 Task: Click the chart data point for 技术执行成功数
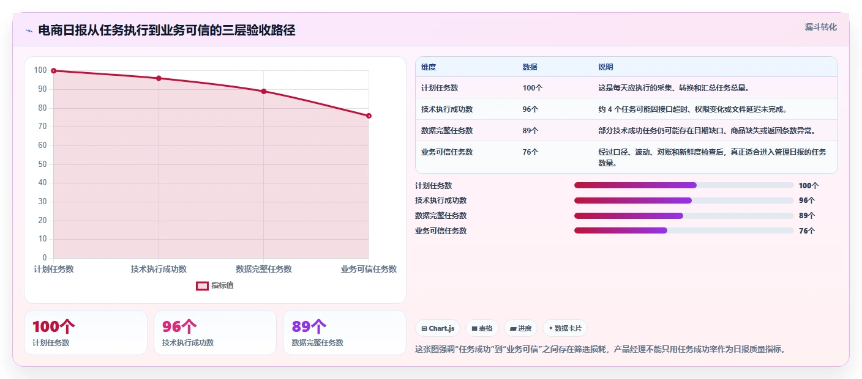159,78
